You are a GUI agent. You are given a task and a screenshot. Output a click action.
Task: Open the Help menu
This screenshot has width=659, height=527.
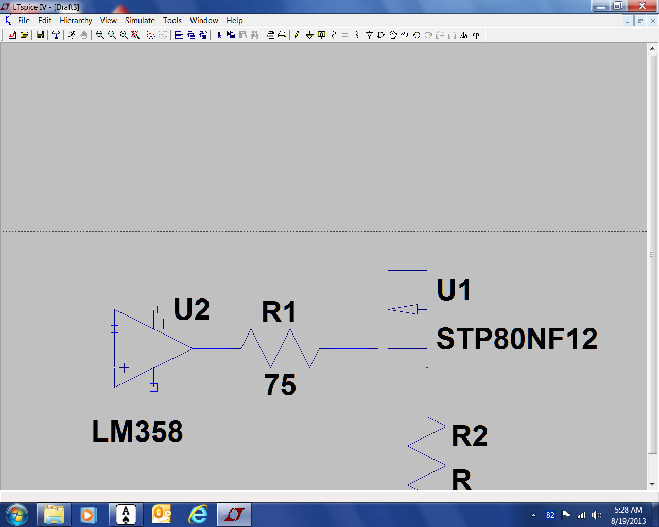tap(234, 21)
